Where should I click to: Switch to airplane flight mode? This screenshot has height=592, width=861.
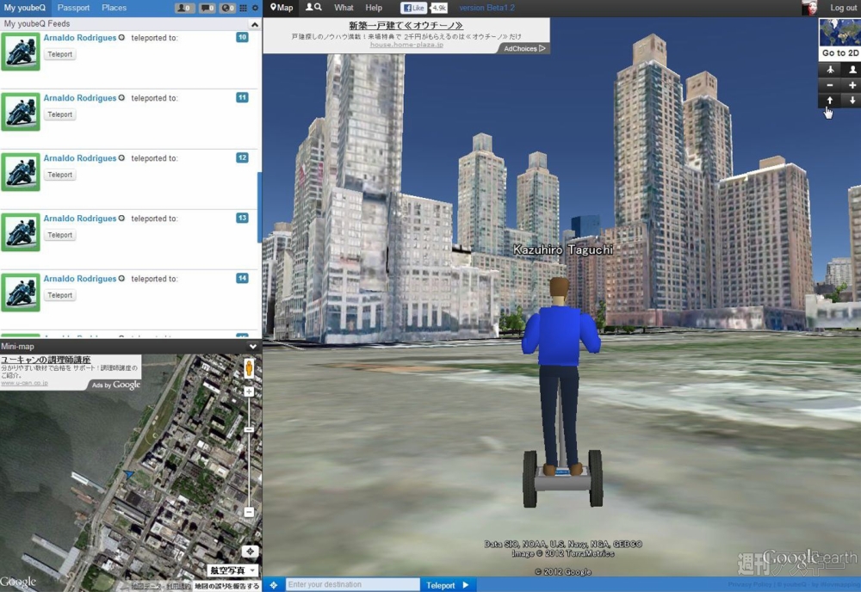coord(830,70)
